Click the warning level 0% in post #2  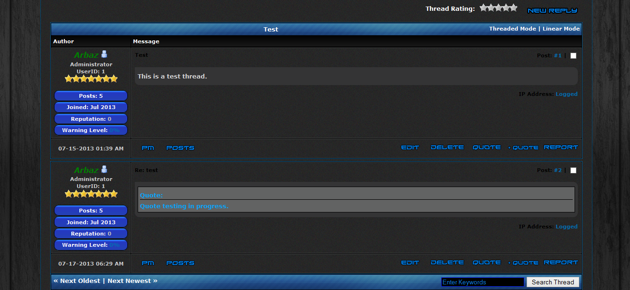tap(115, 245)
